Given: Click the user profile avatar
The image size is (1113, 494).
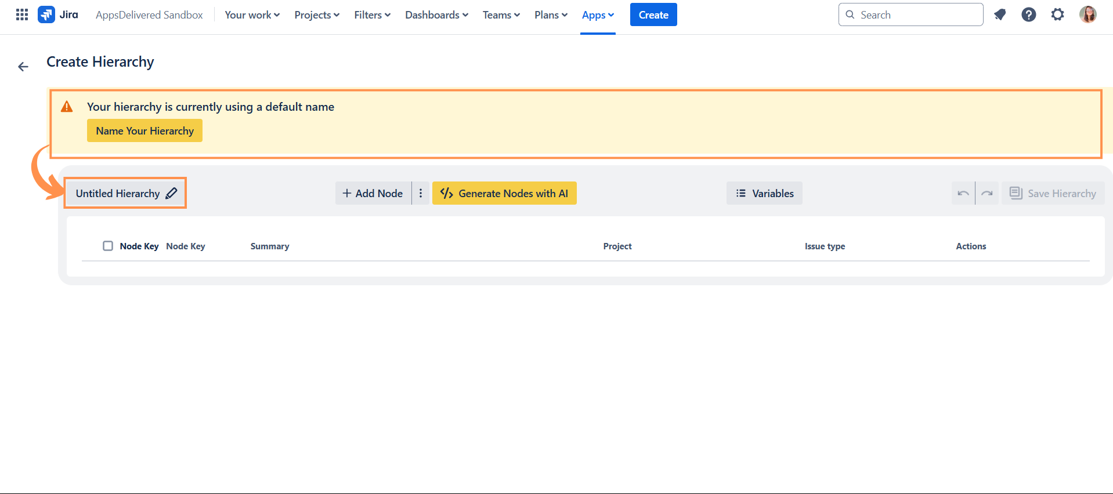Looking at the screenshot, I should [x=1087, y=14].
